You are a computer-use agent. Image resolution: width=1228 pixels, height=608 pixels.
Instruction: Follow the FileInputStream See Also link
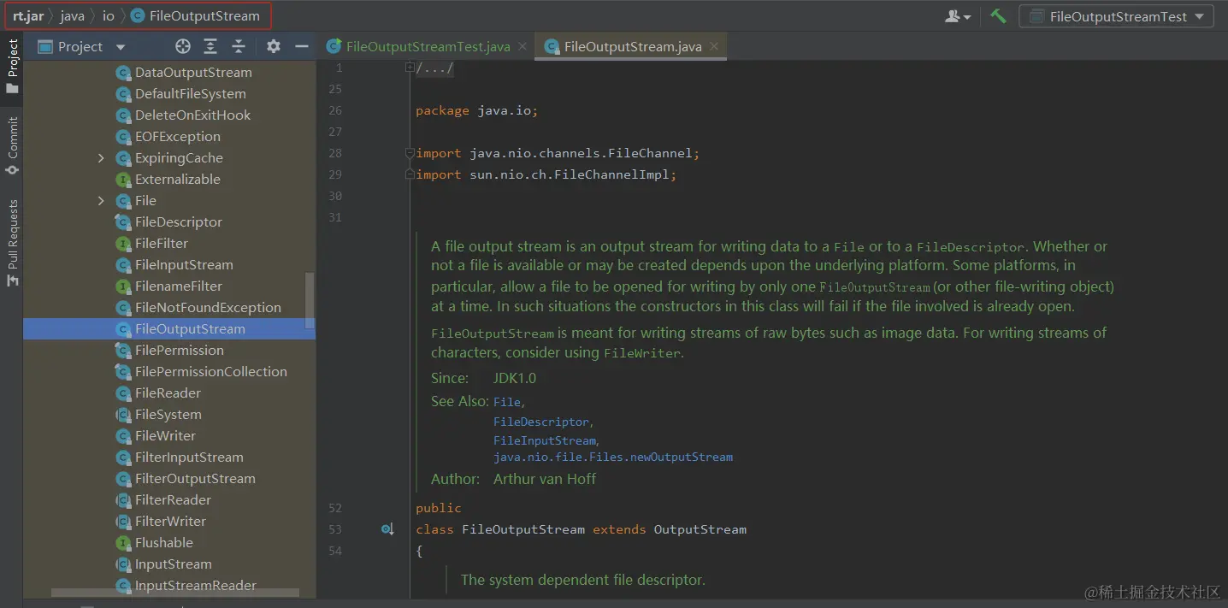point(545,440)
